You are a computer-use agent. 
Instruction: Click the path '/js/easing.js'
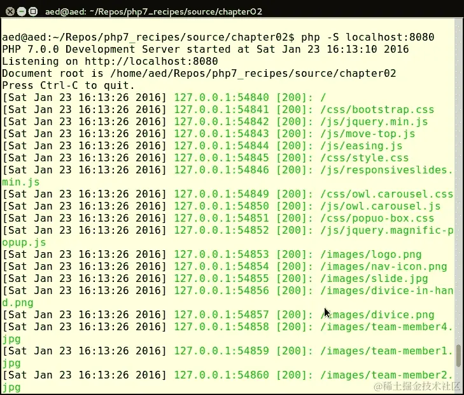[x=362, y=146]
